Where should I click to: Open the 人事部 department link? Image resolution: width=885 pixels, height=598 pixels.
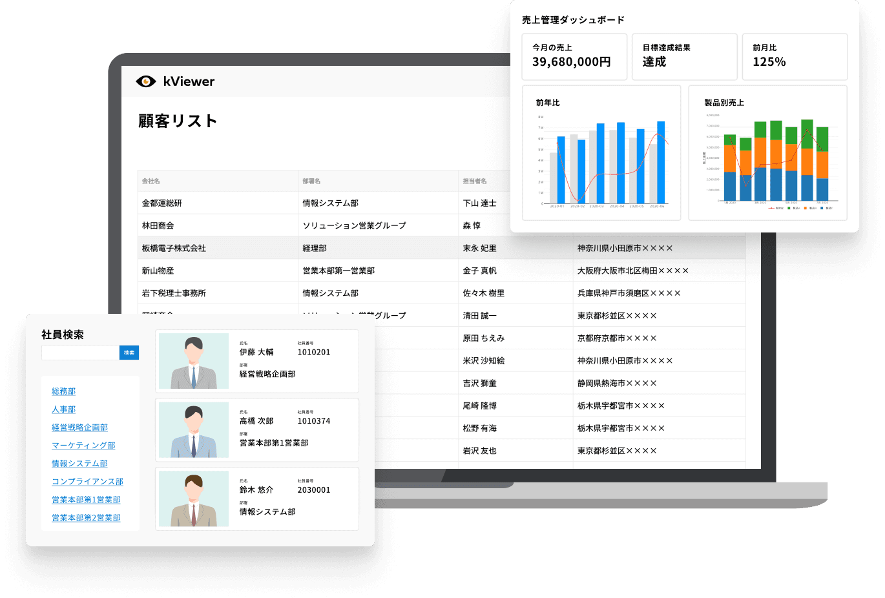[x=63, y=409]
